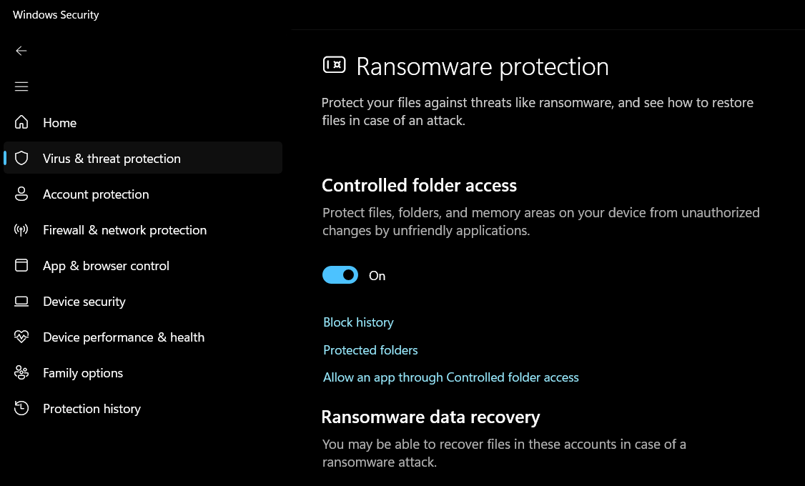Navigate to Device security from the sidebar
This screenshot has height=486, width=805.
pos(84,301)
